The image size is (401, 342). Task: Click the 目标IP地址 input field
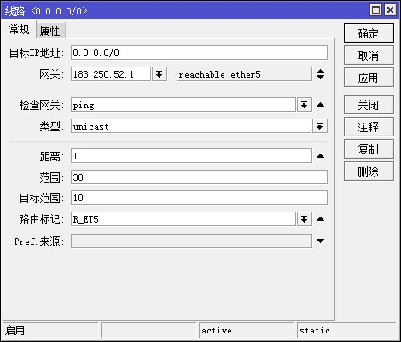click(x=199, y=53)
